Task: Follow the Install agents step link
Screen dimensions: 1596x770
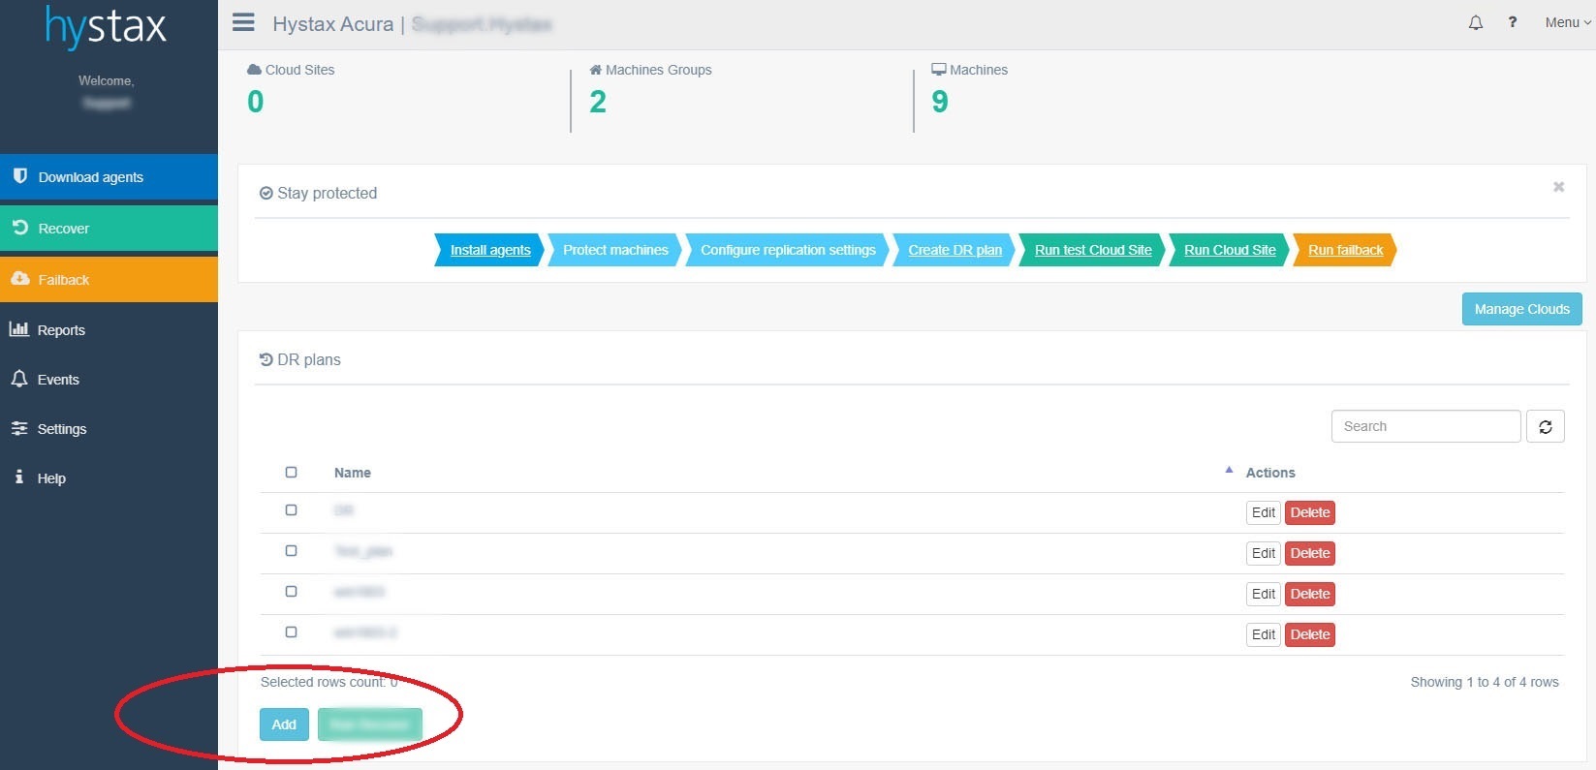Action: click(x=490, y=250)
